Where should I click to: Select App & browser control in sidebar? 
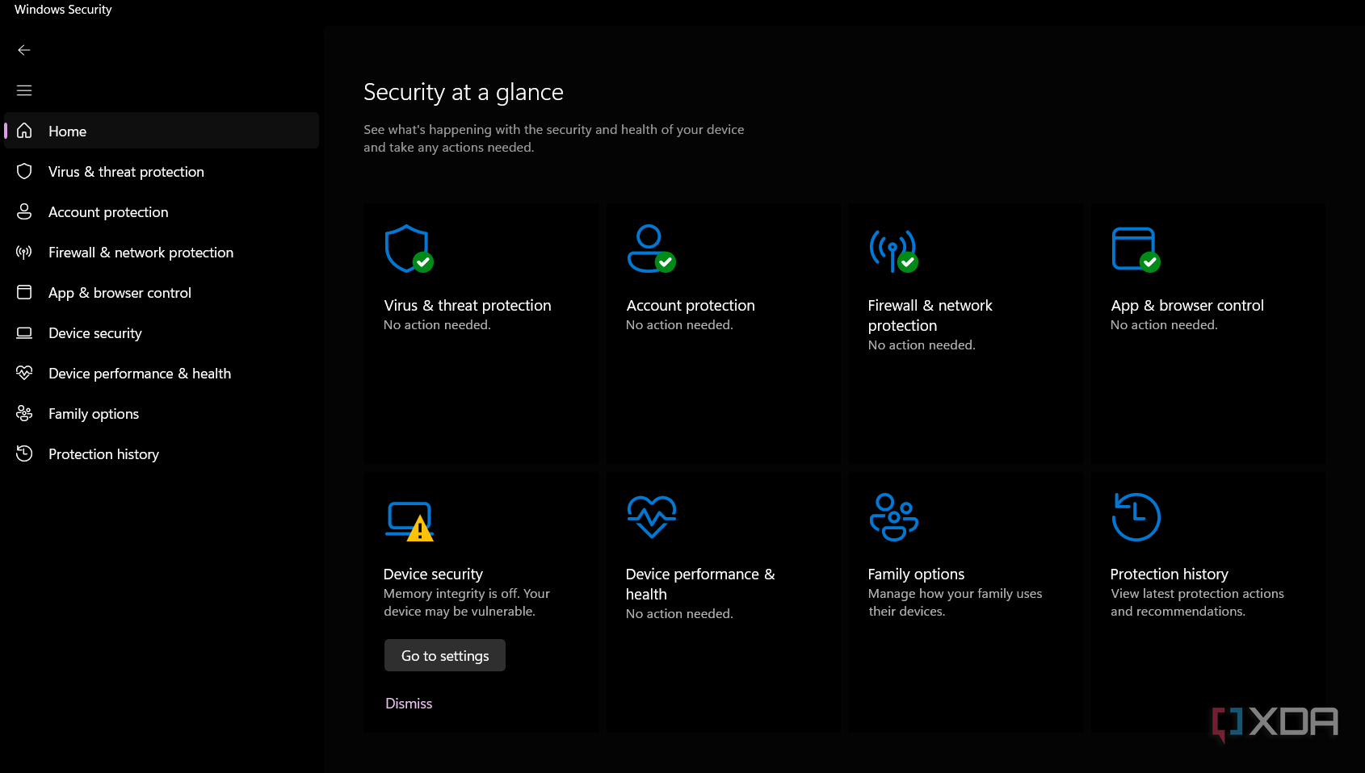(x=162, y=292)
